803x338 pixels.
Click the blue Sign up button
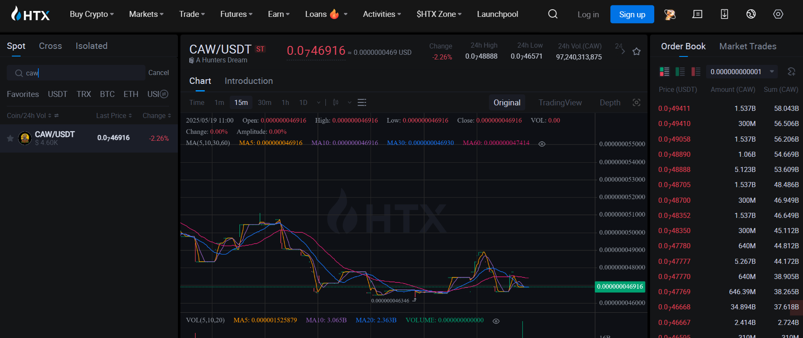[632, 14]
